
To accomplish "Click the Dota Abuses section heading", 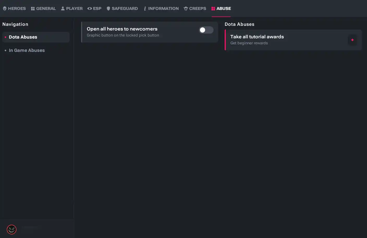I will [x=240, y=24].
